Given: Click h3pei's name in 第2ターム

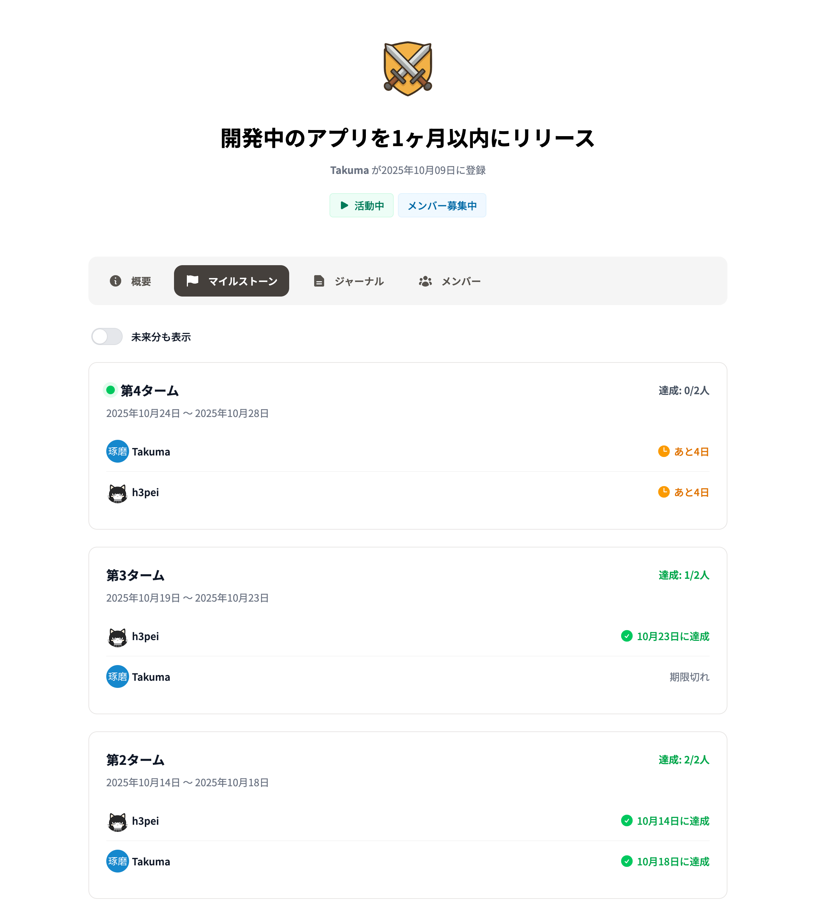Looking at the screenshot, I should tap(145, 820).
